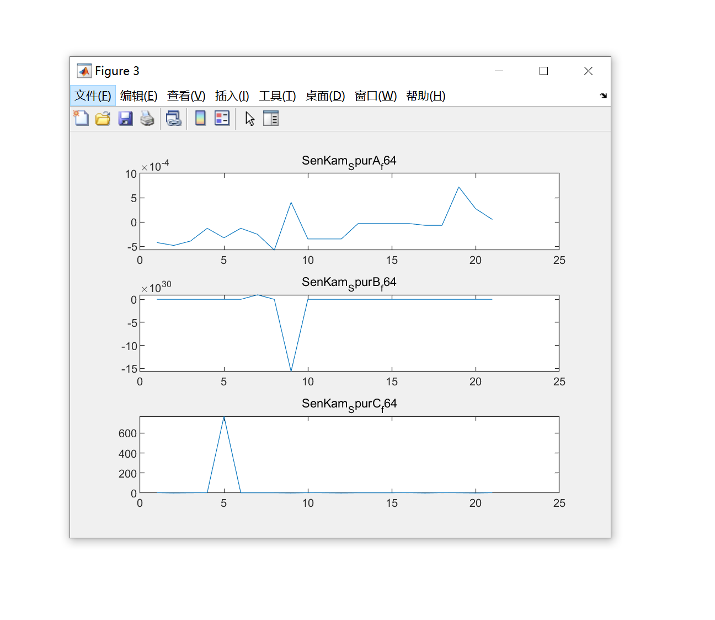Expand the 工具(T) menu
This screenshot has height=620, width=715.
point(278,96)
